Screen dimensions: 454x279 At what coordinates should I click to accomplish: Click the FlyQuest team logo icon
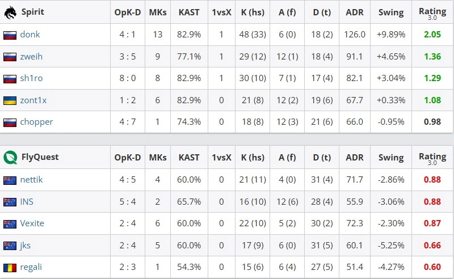point(10,158)
